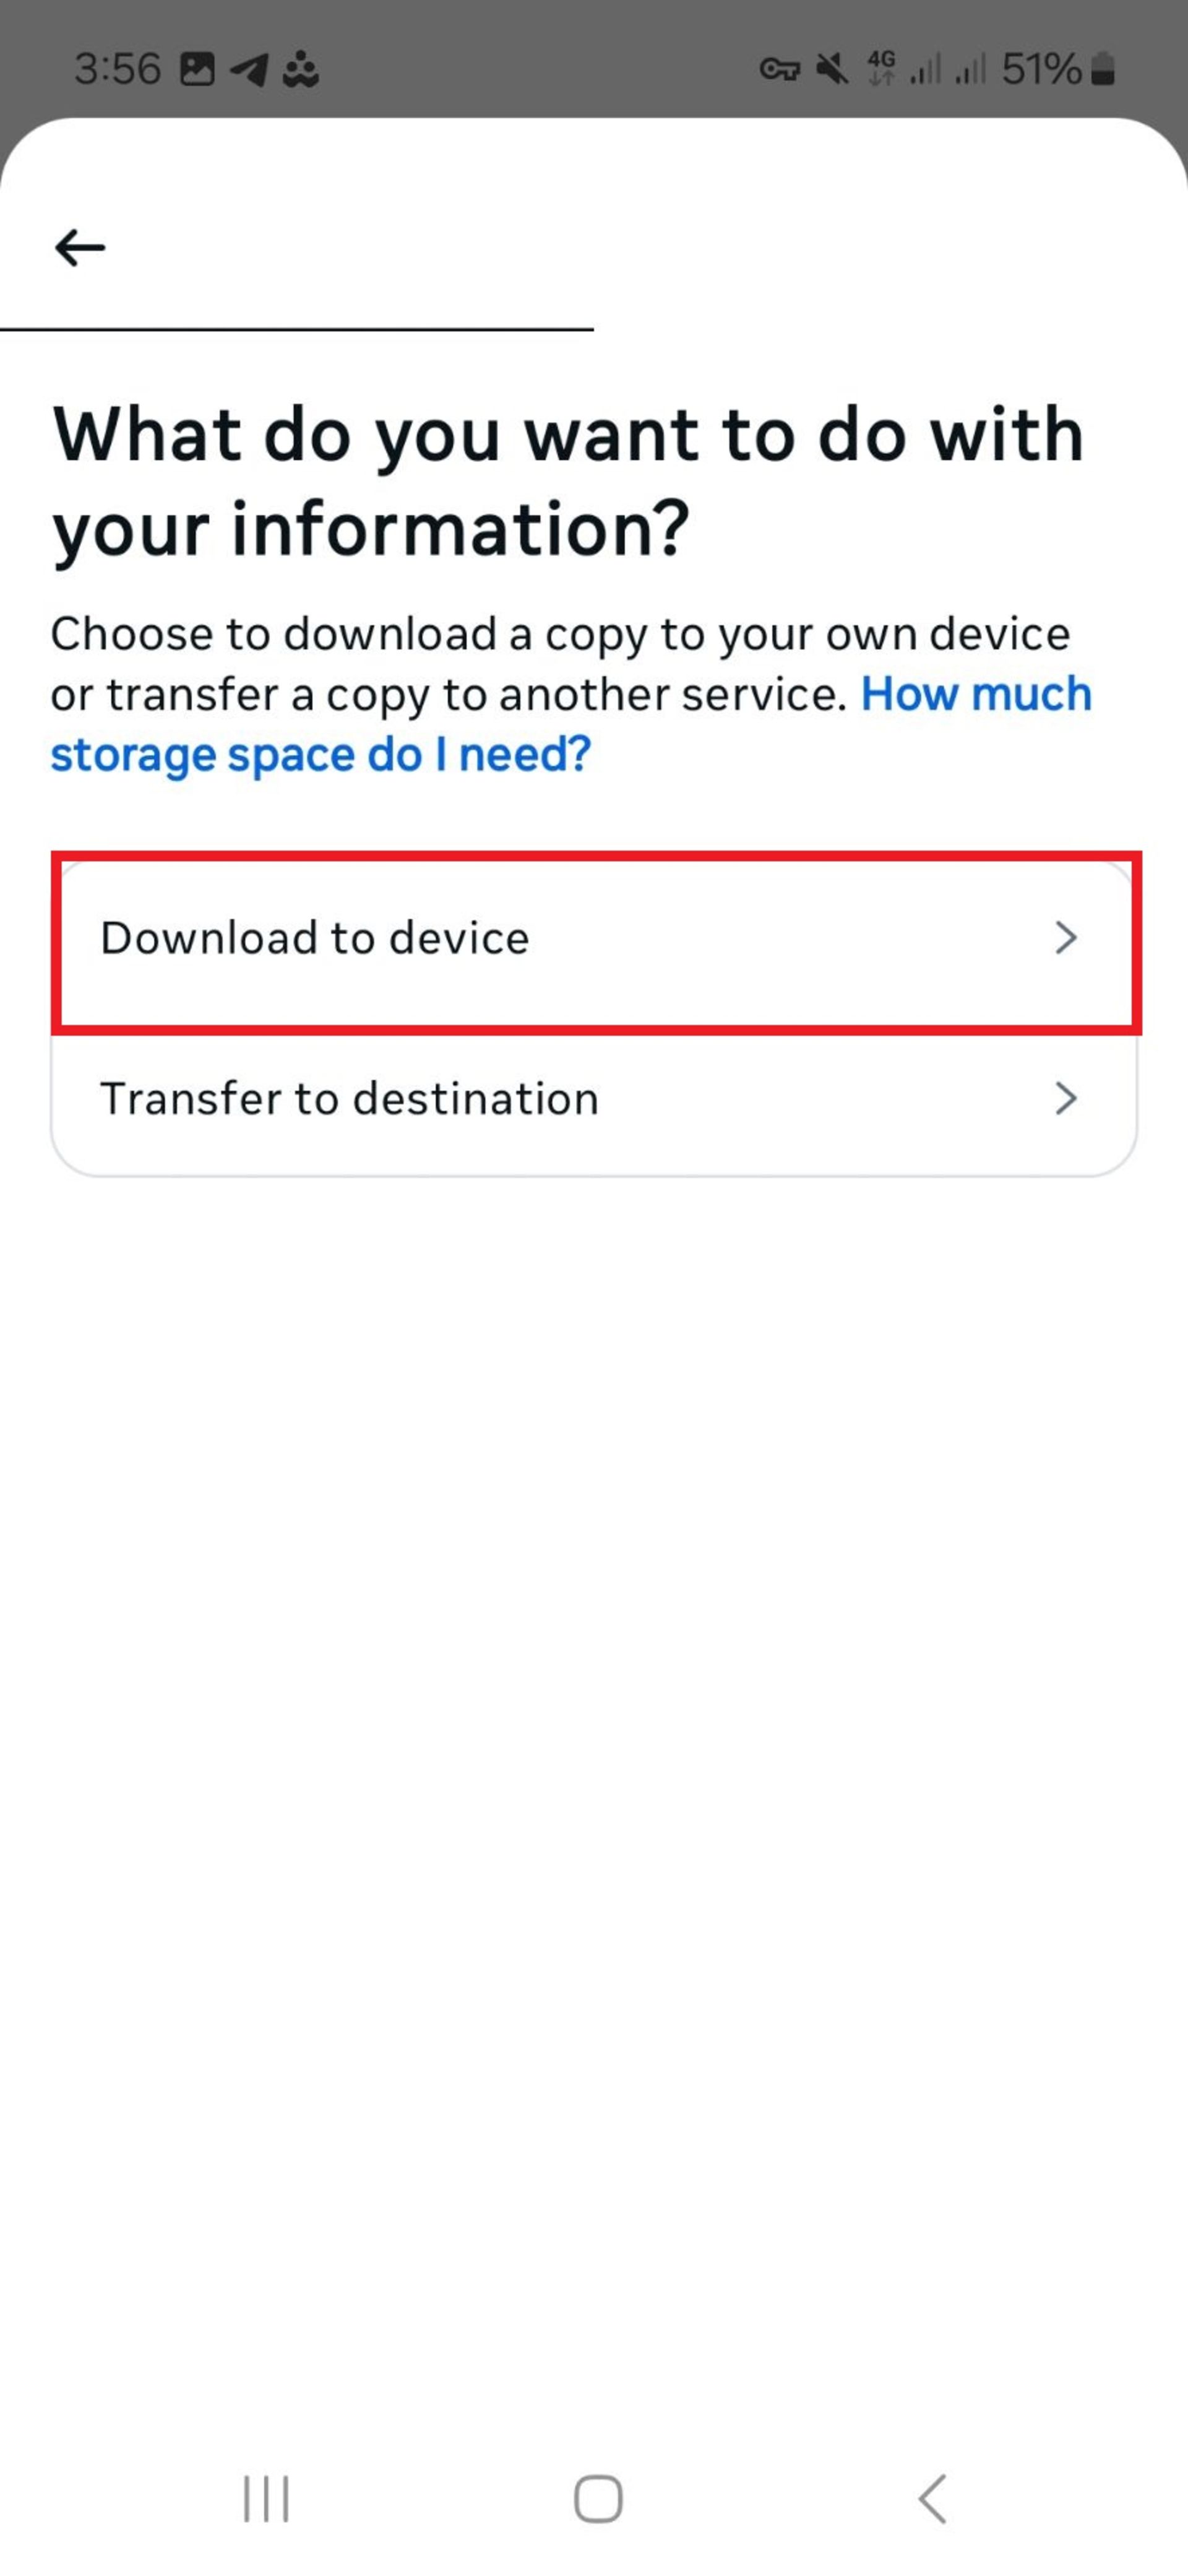
Task: Tap the battery icon in status bar
Action: (1102, 69)
